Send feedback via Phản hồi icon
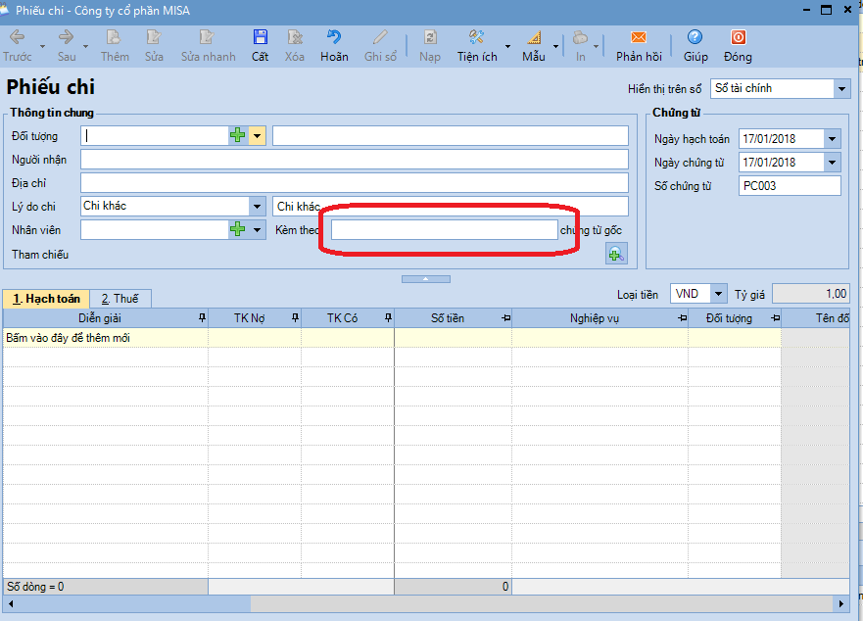This screenshot has width=863, height=621. [x=639, y=37]
